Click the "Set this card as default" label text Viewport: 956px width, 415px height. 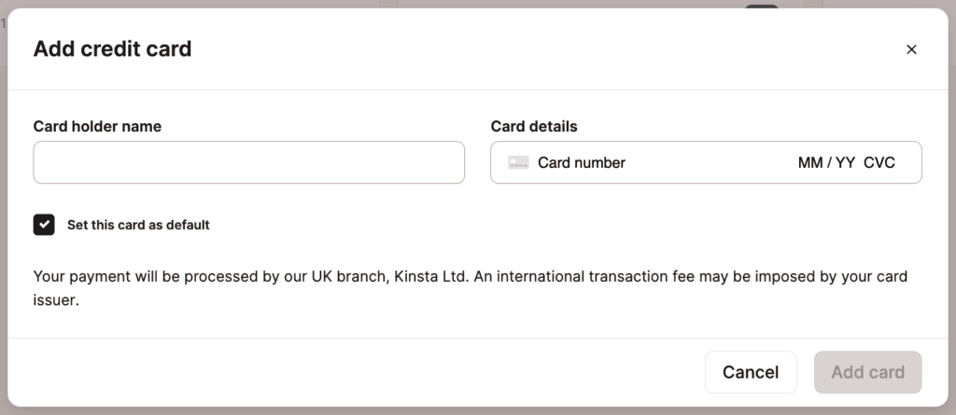point(138,225)
